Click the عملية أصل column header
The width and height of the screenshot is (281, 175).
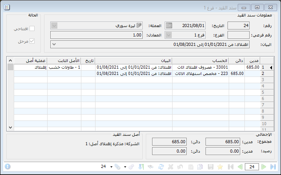point(31,61)
